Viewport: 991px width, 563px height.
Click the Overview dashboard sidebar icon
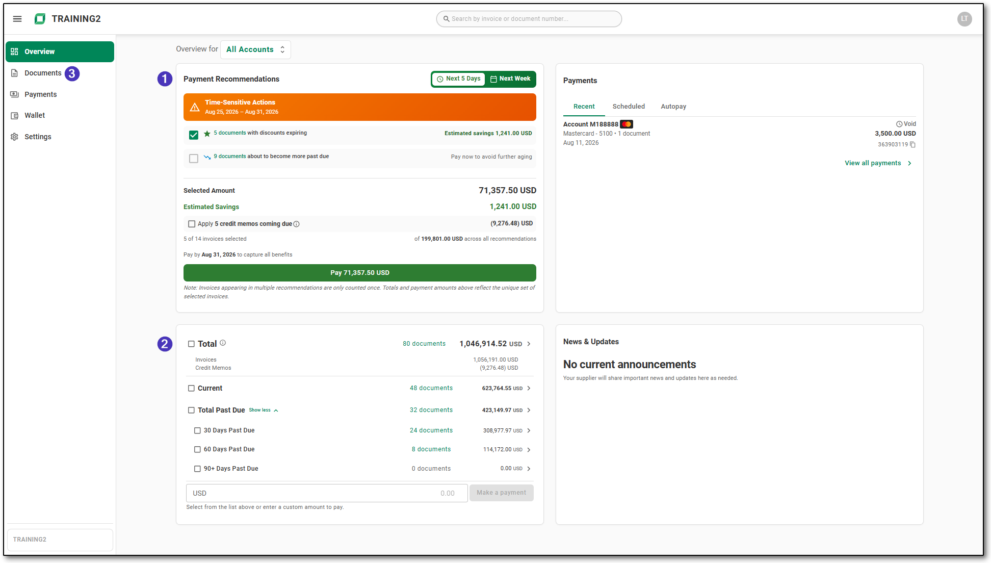[14, 52]
